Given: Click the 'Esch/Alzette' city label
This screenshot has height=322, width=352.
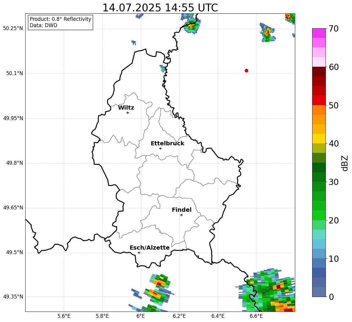Looking at the screenshot, I should point(150,248).
